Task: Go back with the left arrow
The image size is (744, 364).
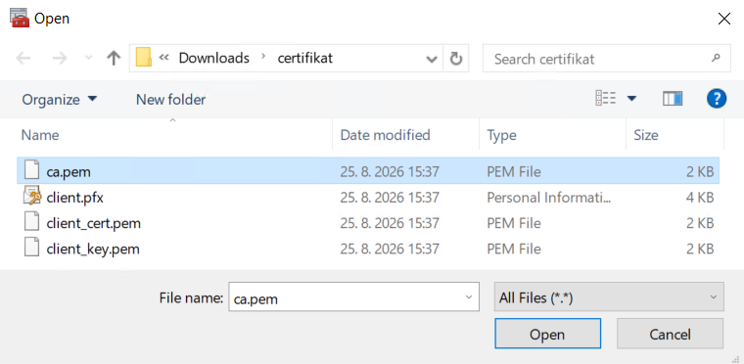Action: point(23,59)
